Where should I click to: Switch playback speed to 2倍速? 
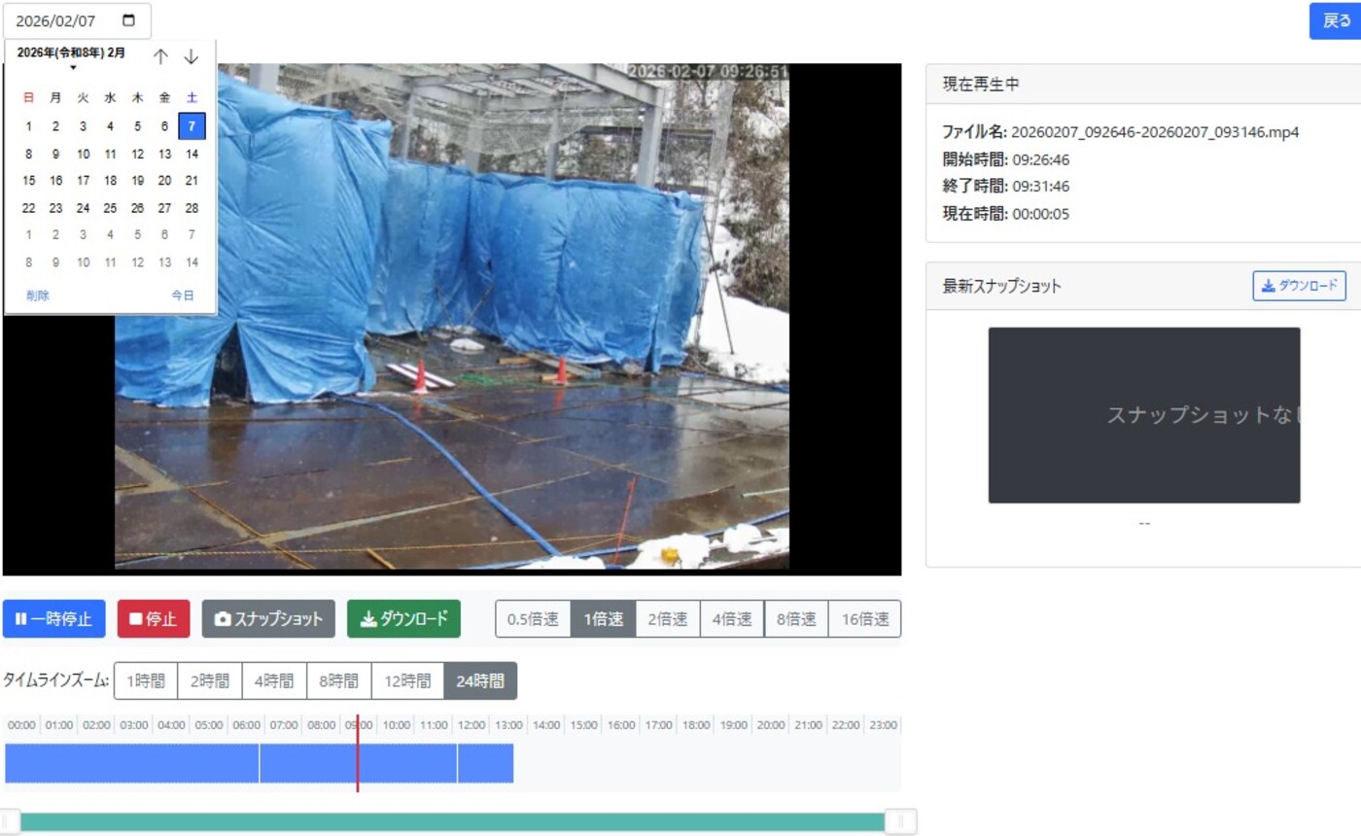point(668,619)
